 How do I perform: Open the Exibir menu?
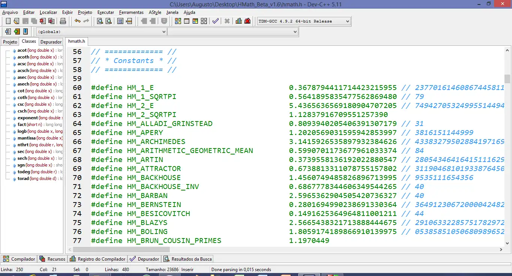pos(67,12)
